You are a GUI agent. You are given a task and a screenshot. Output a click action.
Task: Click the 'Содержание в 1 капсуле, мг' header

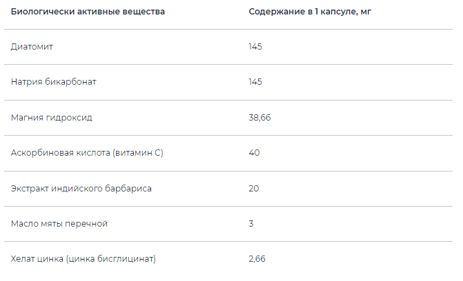point(310,12)
